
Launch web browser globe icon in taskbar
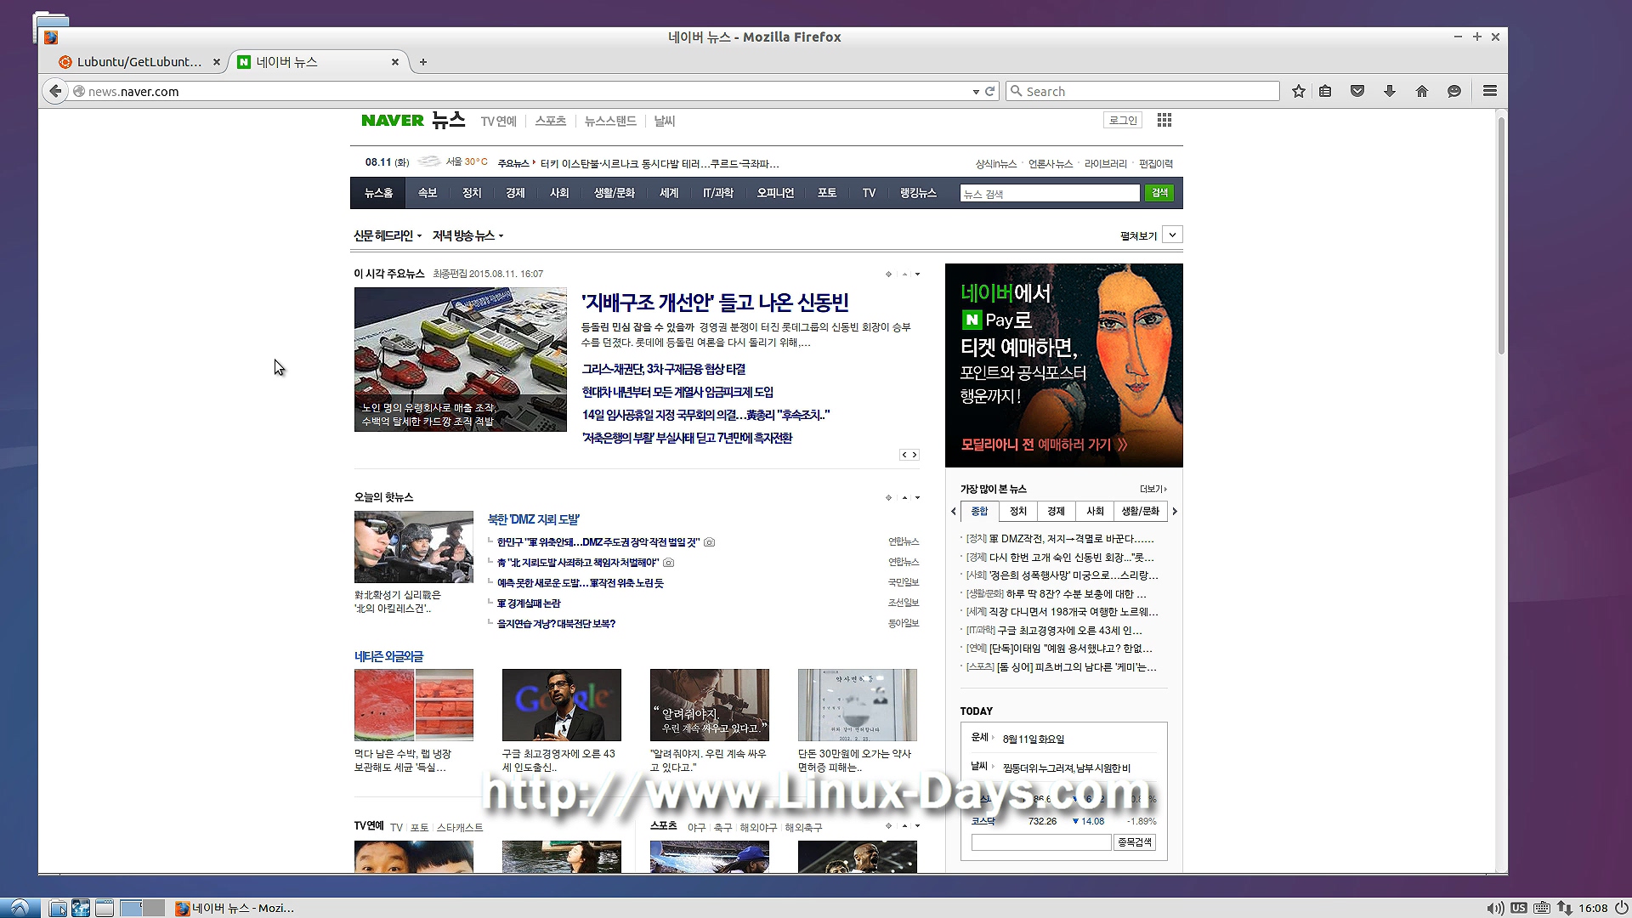pos(81,908)
